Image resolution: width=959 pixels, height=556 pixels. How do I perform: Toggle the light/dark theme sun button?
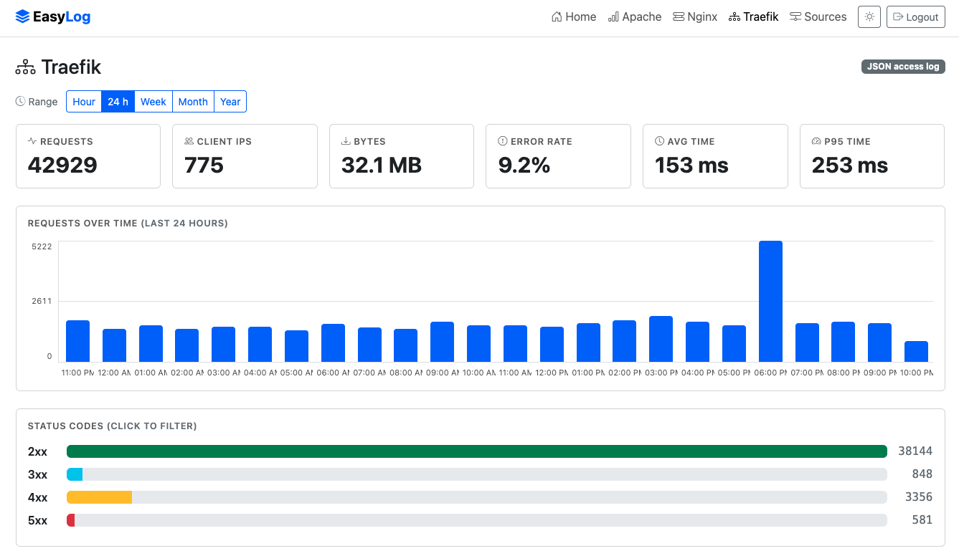pos(869,16)
